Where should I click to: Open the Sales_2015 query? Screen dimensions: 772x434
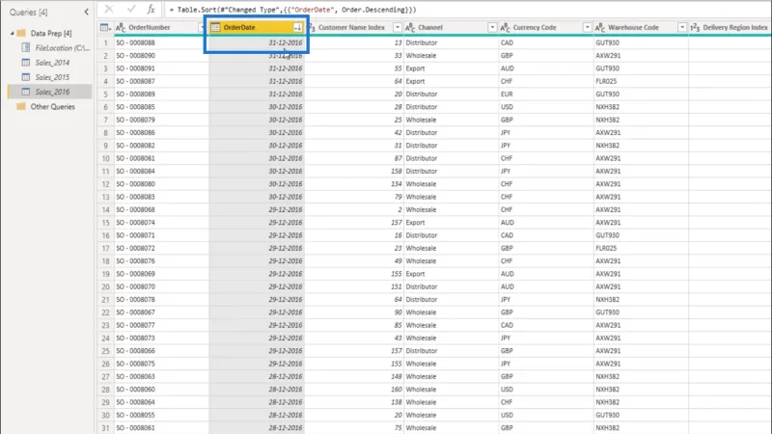pos(52,77)
